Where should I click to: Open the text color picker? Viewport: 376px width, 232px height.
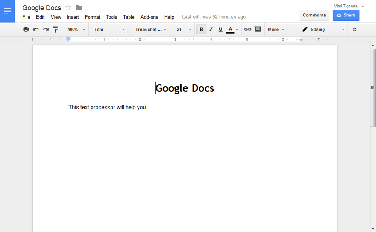(x=232, y=29)
